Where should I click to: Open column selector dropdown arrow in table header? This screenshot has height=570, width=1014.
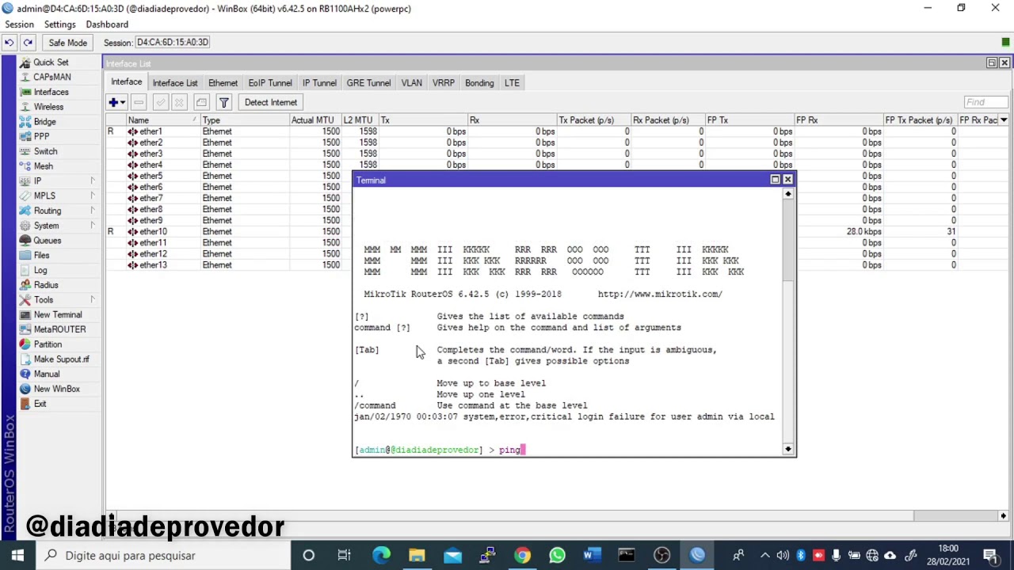[1004, 120]
